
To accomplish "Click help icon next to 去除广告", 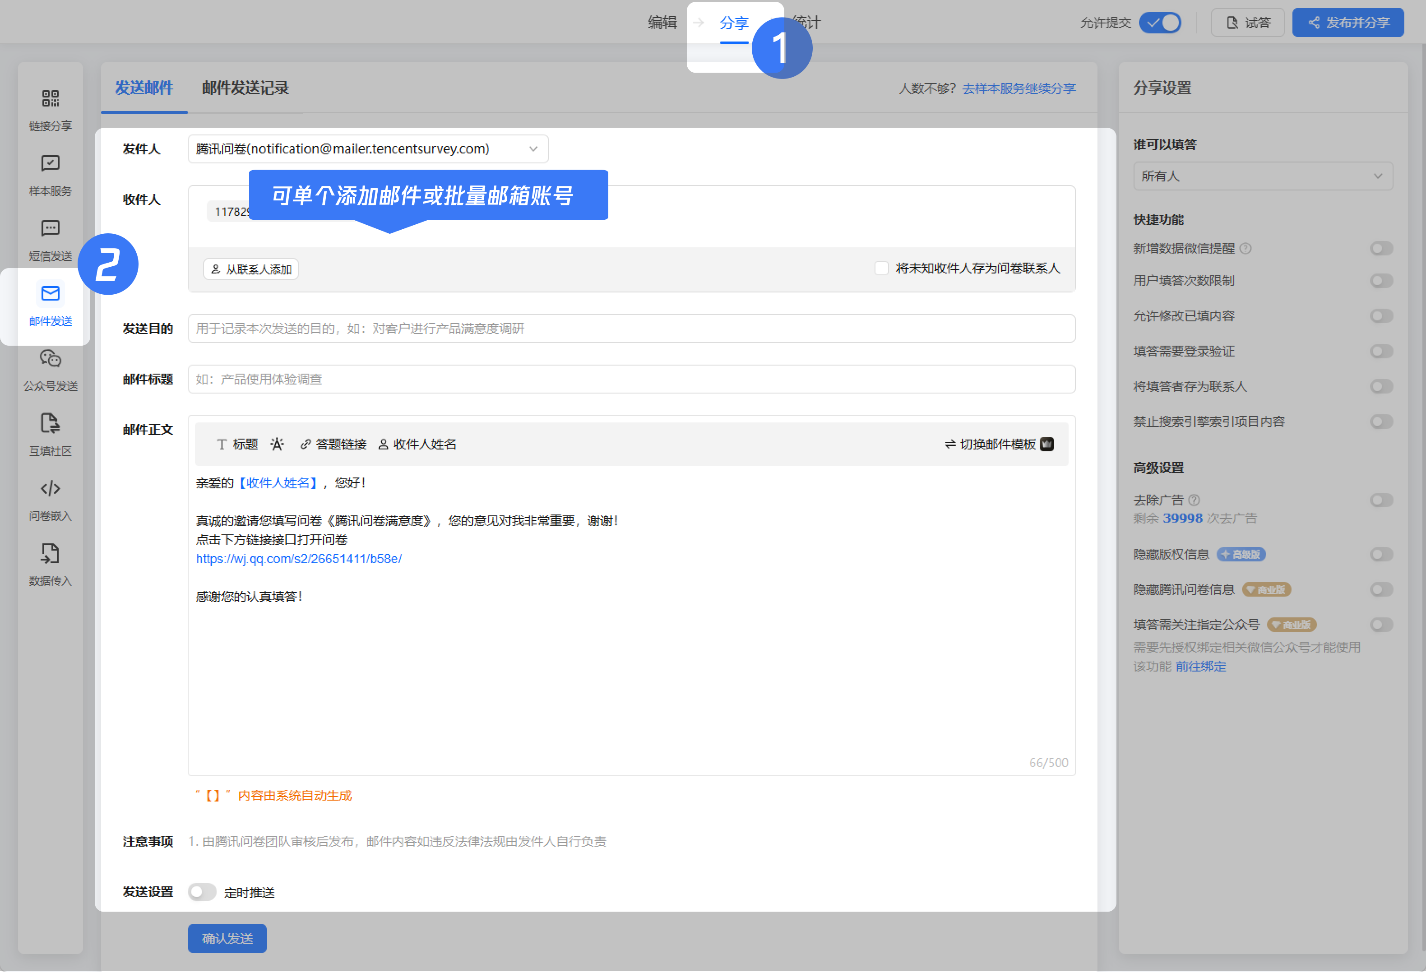I will (1194, 500).
